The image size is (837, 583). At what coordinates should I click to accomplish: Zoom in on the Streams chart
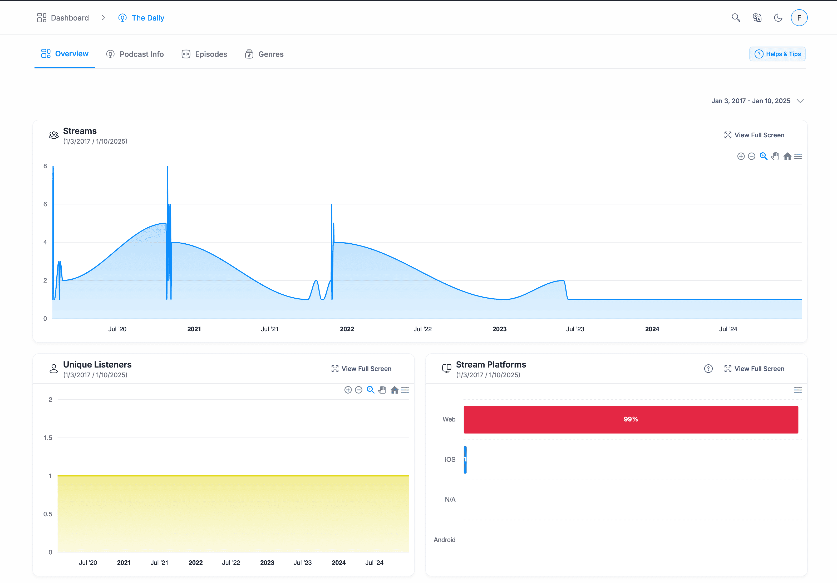coord(741,156)
